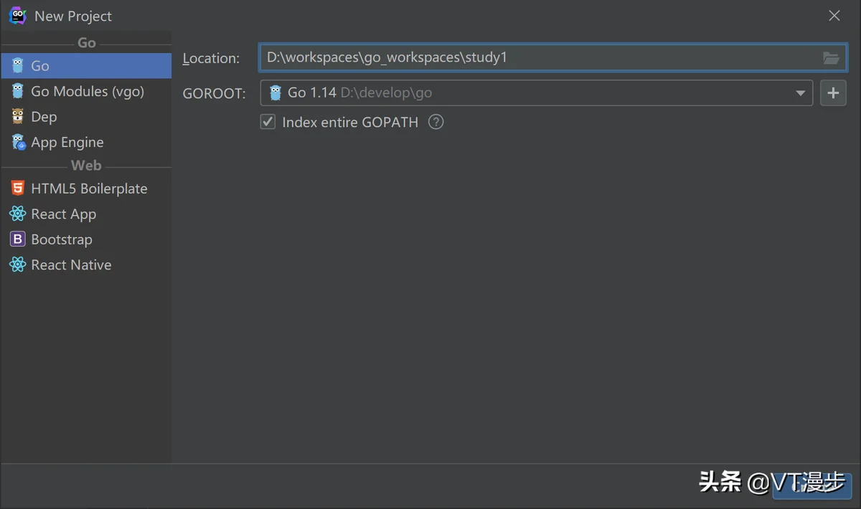861x509 pixels.
Task: Select Go Modules (vgo) project type
Action: [x=86, y=91]
